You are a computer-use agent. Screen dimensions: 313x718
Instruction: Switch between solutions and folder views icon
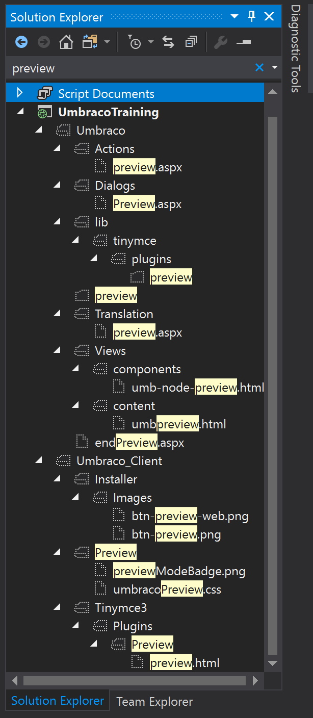[90, 42]
